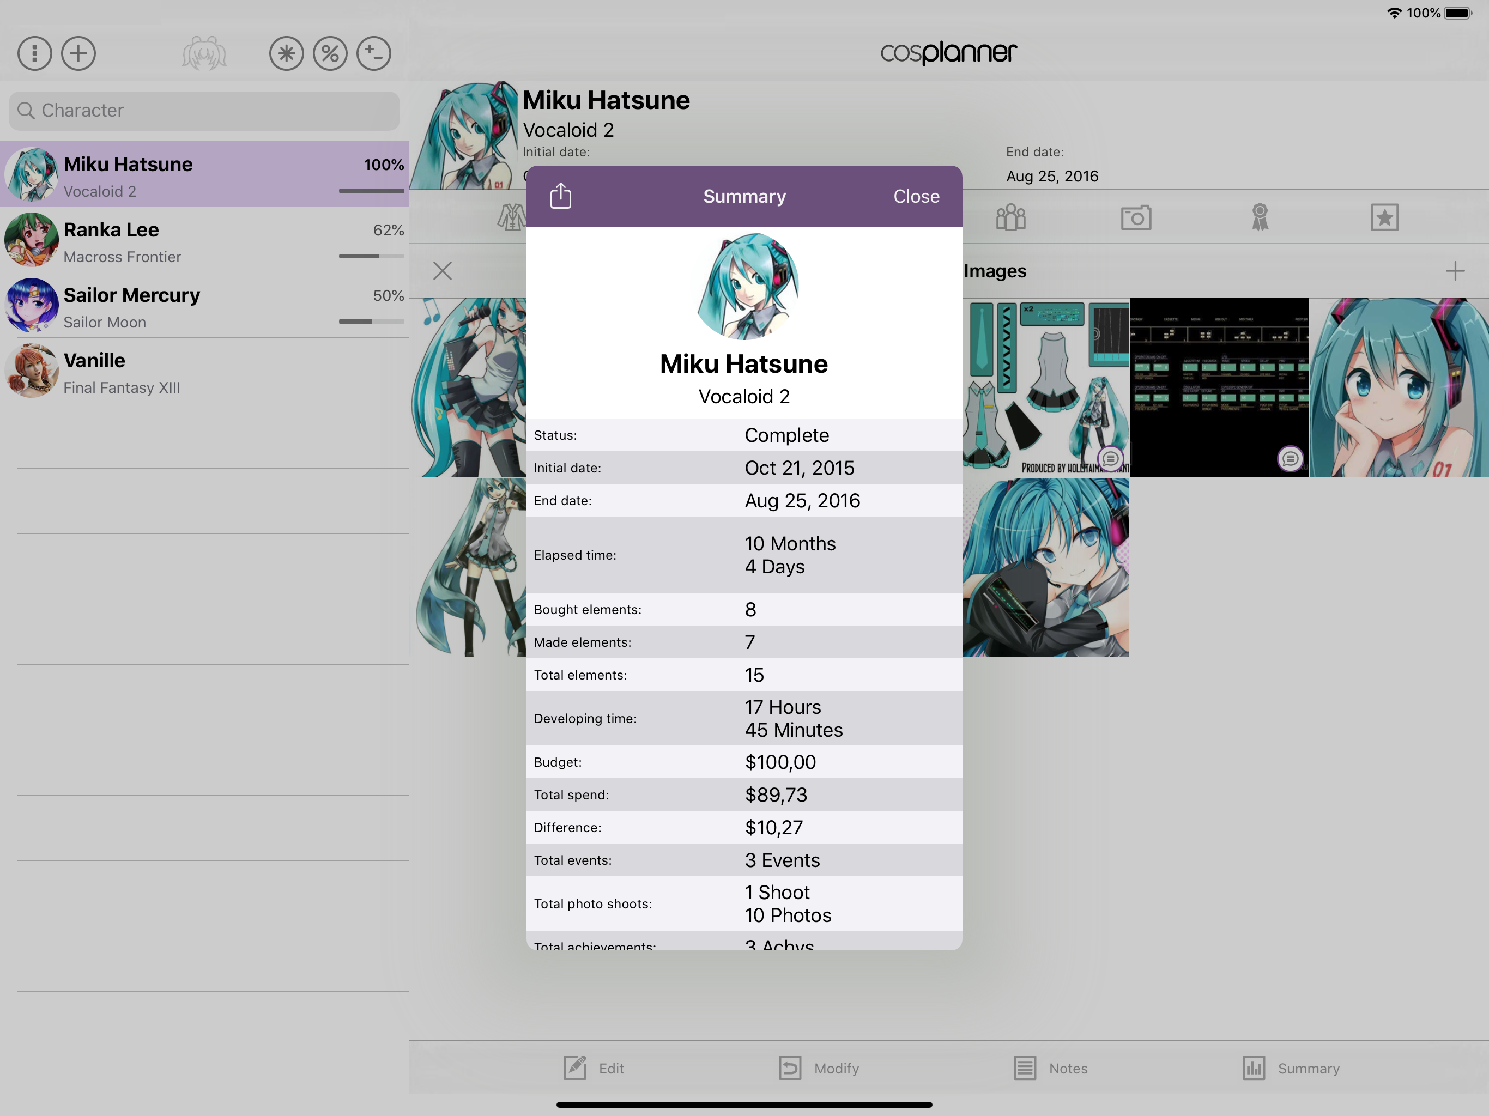Open the Miku close-up portrait thumbnail

pos(1400,387)
